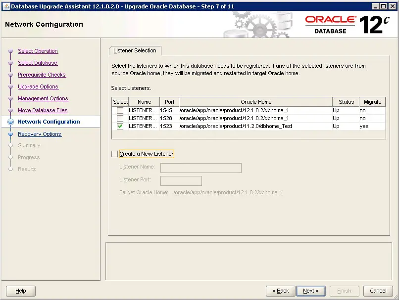Click the Status column header
The image size is (399, 300).
click(x=346, y=102)
